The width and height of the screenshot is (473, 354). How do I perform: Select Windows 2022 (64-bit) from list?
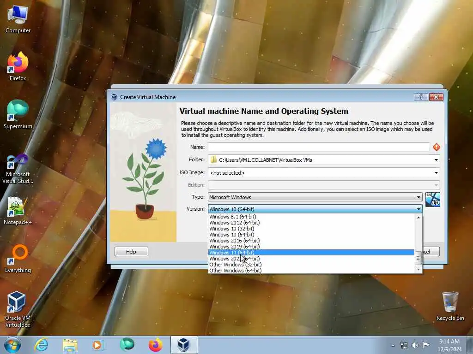click(x=312, y=259)
